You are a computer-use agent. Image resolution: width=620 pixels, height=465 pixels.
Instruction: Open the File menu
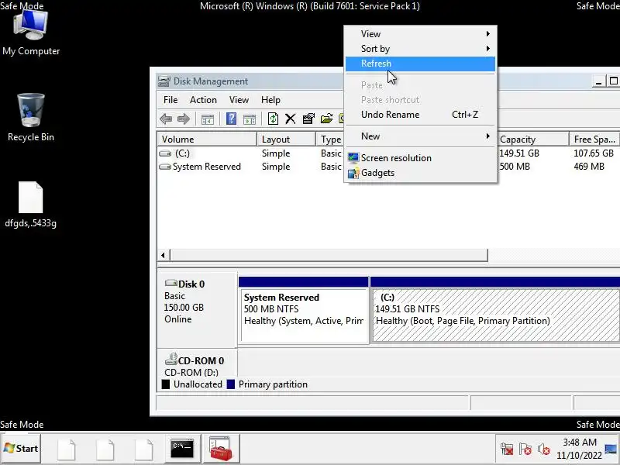click(x=170, y=100)
